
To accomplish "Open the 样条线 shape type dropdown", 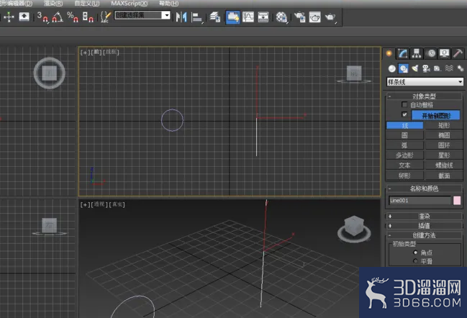I will pyautogui.click(x=425, y=82).
